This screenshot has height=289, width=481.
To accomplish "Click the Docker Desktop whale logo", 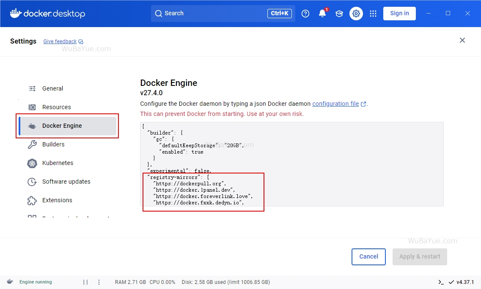I will click(16, 13).
